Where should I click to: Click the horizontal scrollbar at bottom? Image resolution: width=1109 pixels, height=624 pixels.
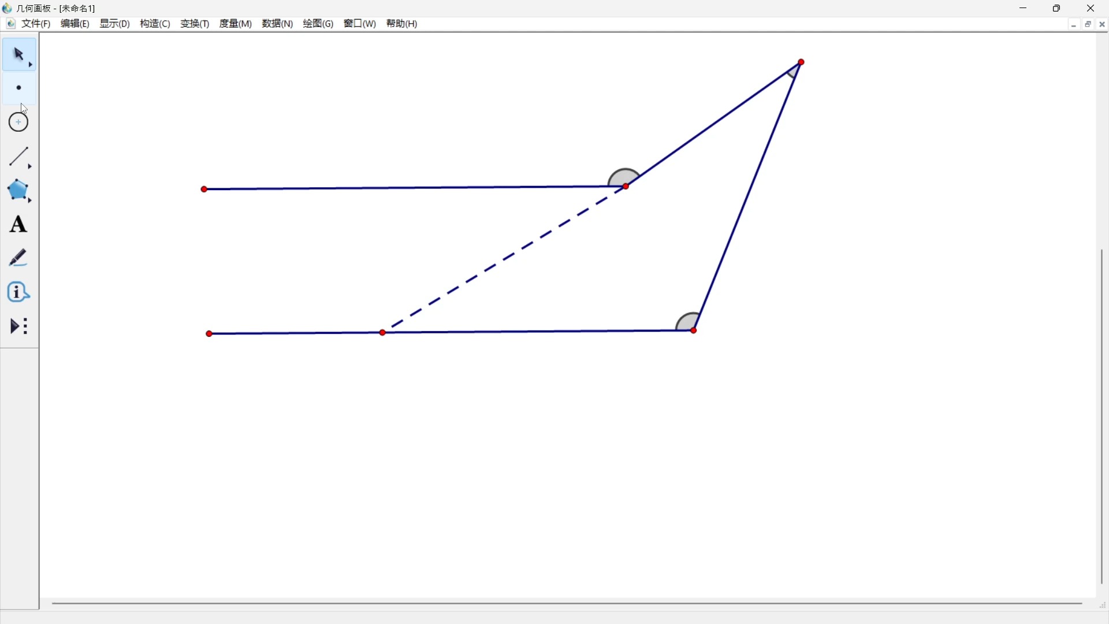pos(566,604)
